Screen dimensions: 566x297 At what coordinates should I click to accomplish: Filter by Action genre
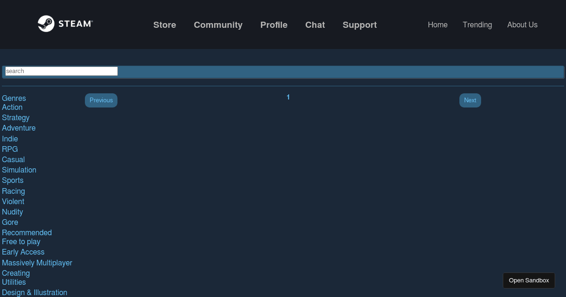pyautogui.click(x=12, y=107)
